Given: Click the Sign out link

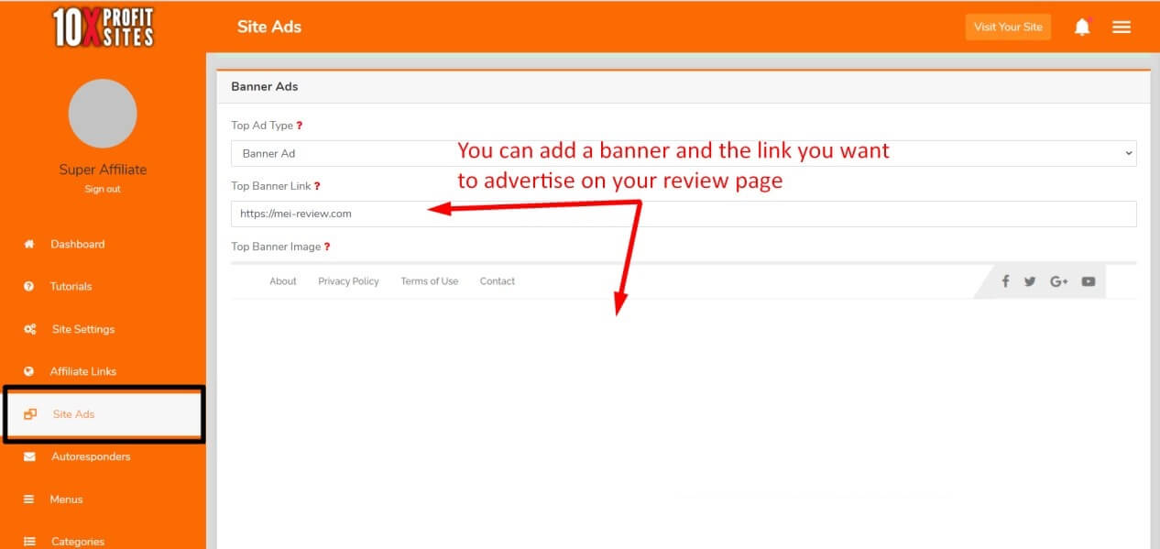Looking at the screenshot, I should (102, 189).
